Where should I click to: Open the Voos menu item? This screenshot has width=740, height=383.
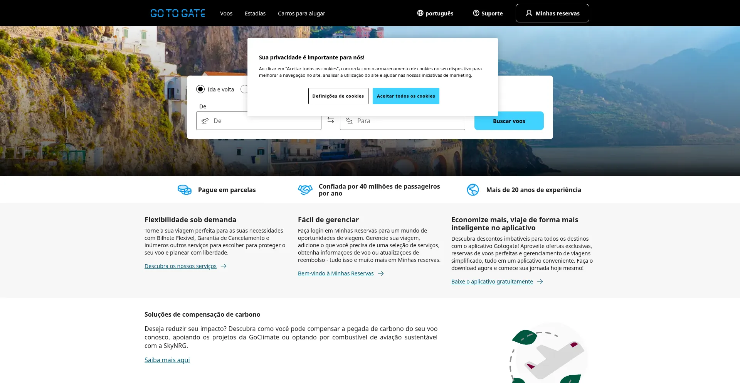click(x=226, y=13)
